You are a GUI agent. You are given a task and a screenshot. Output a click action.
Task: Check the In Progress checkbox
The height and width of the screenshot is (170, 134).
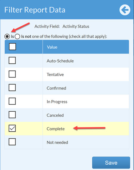pos(12,101)
